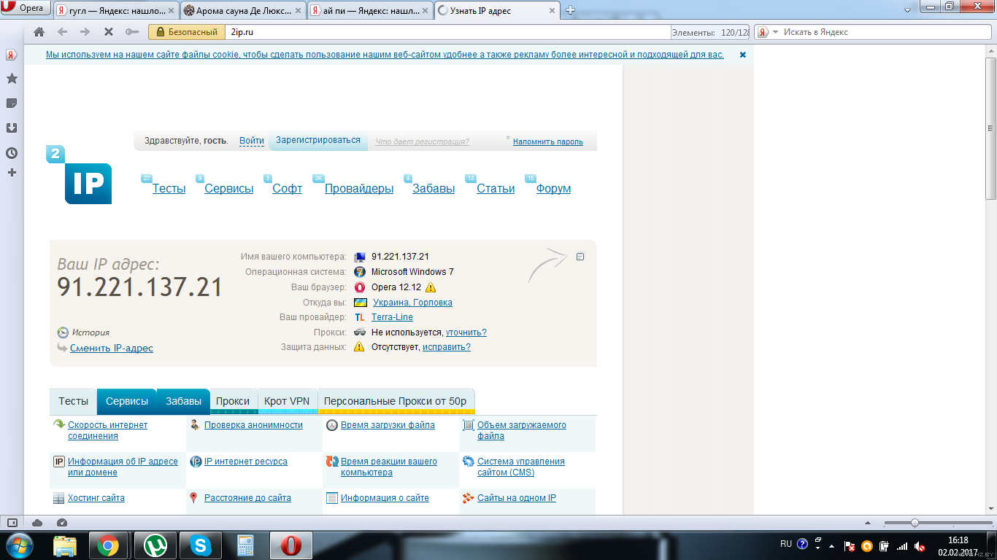Open the History clock panel in the sidebar
This screenshot has width=997, height=560.
(12, 153)
